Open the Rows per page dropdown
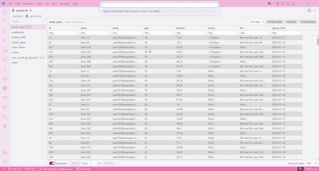 click(311, 163)
